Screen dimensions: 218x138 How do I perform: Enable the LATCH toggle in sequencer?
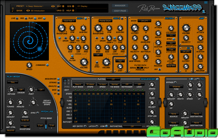point(97,126)
